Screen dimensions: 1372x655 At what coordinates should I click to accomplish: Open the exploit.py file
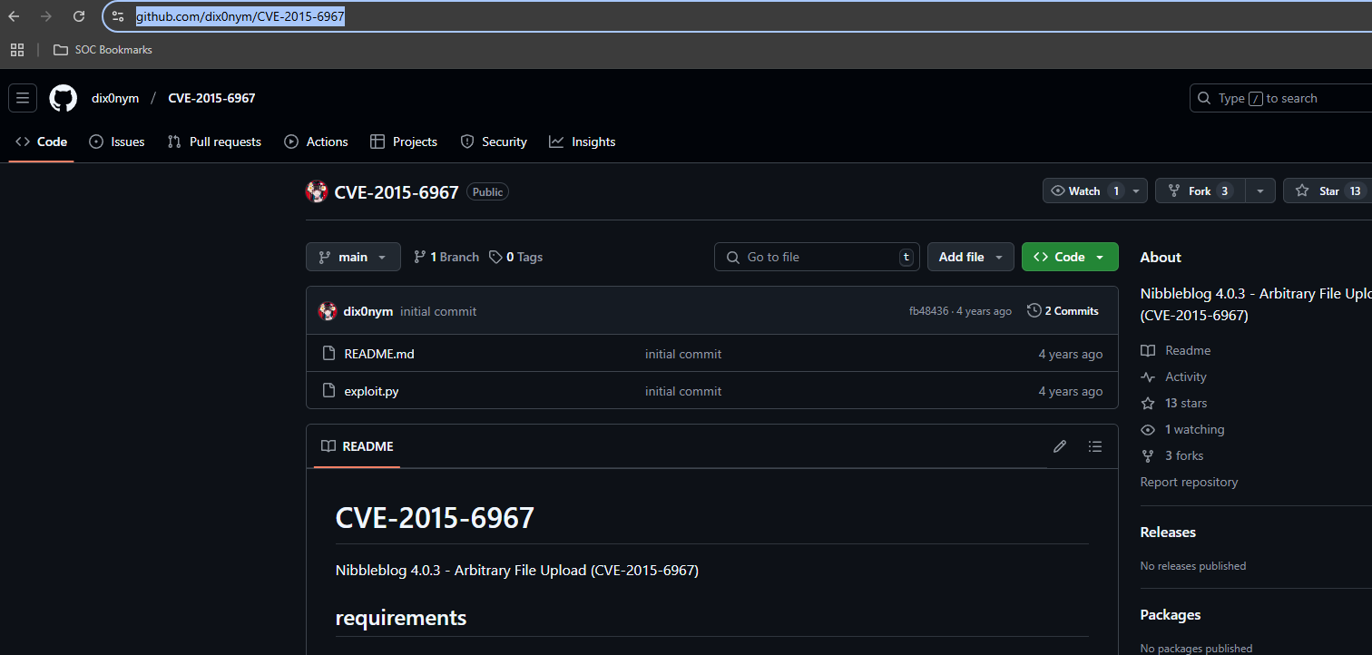[371, 391]
